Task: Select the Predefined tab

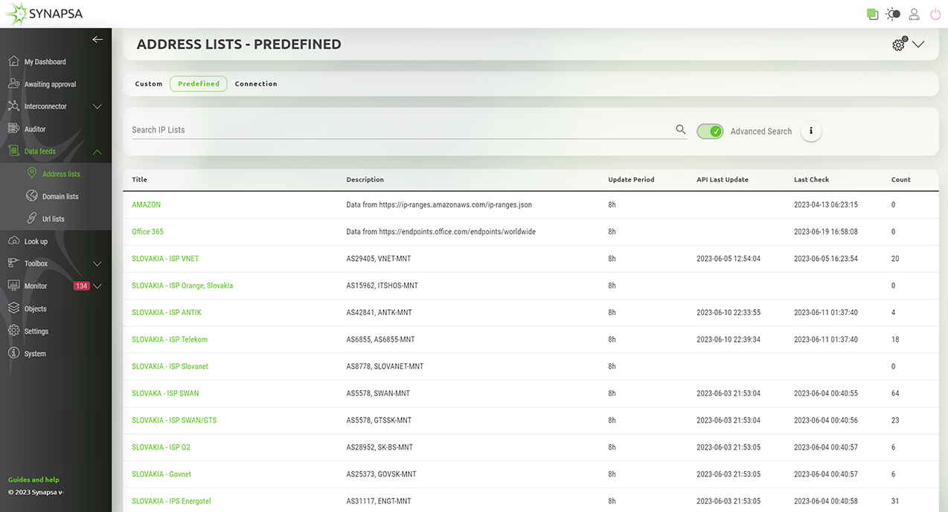Action: [199, 84]
